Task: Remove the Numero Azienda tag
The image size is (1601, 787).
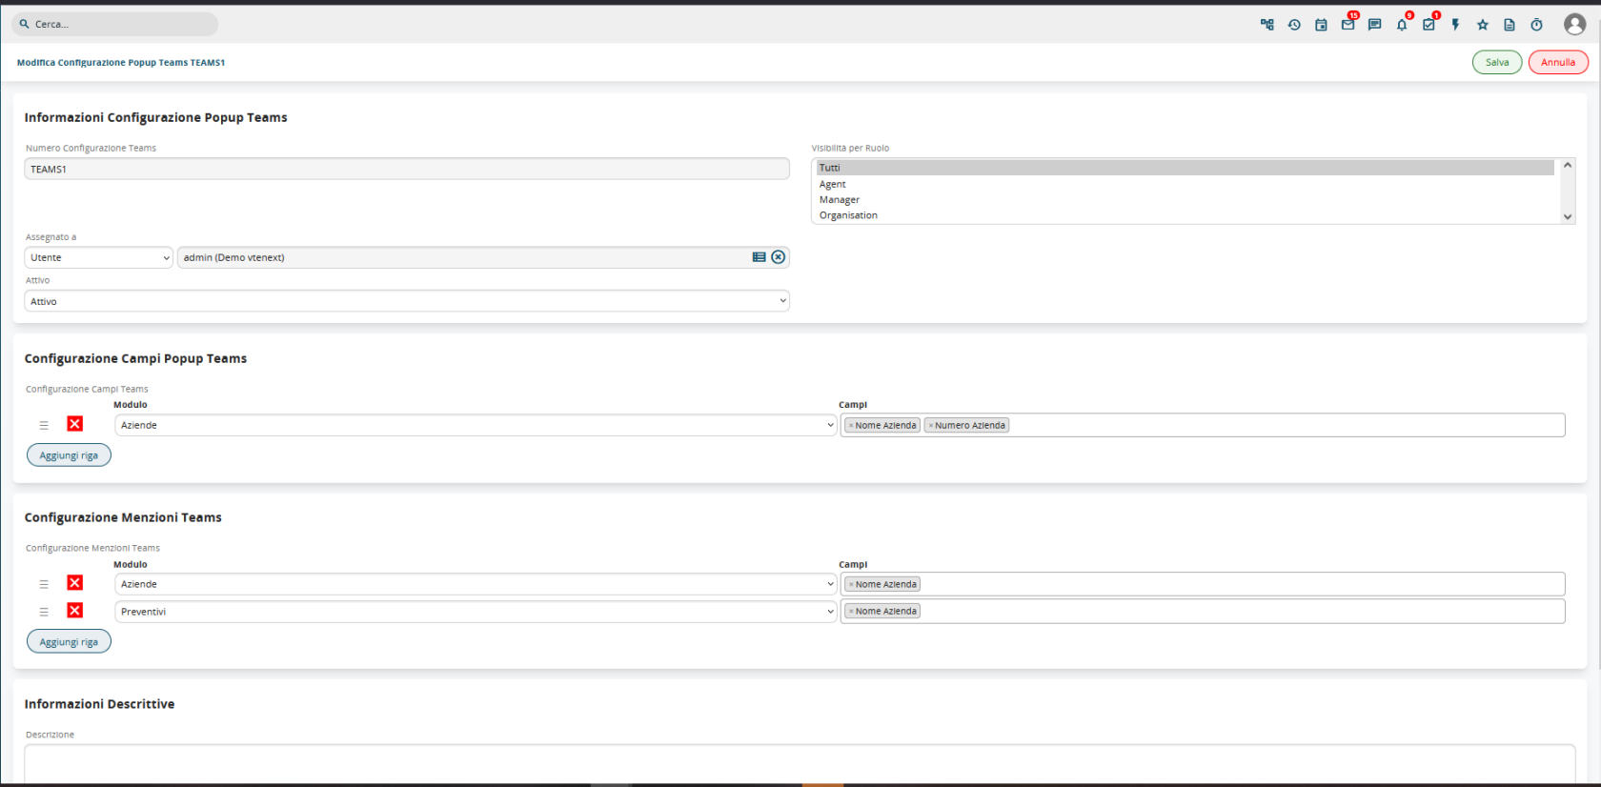Action: point(931,426)
